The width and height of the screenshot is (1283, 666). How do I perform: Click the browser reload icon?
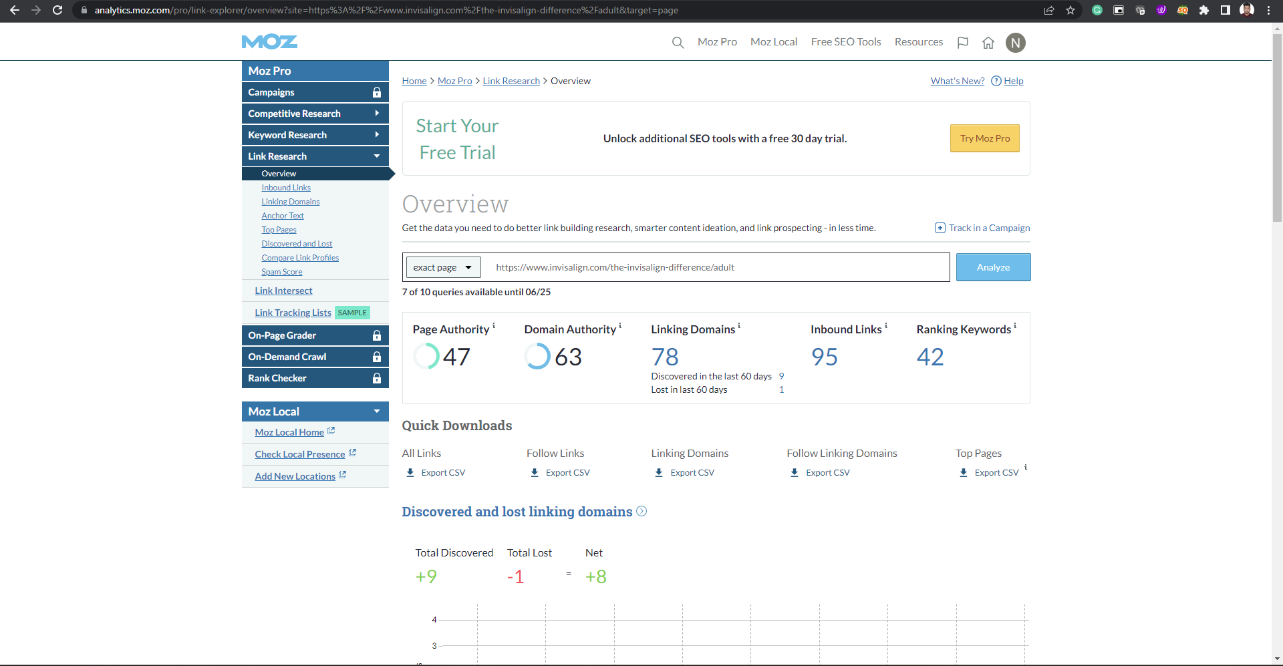57,10
